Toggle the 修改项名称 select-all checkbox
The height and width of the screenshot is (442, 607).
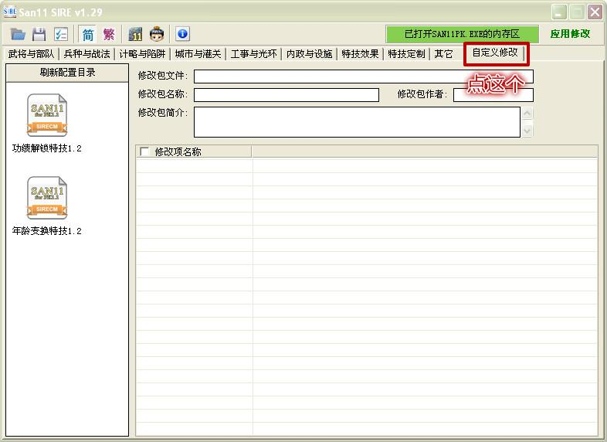pos(145,151)
